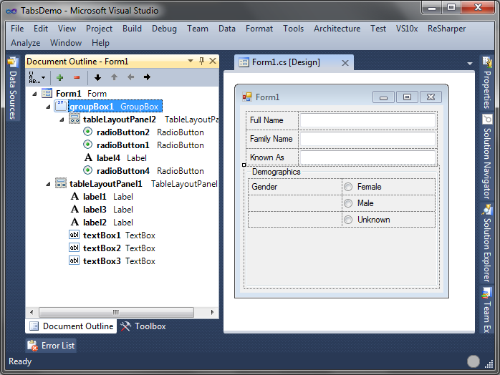Click the Form1 form icon in outline

pos(47,93)
